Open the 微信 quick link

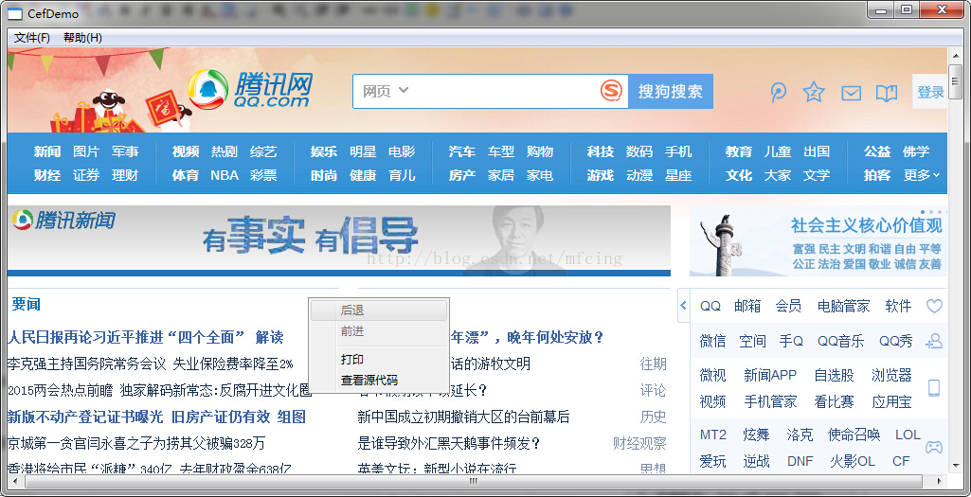712,341
